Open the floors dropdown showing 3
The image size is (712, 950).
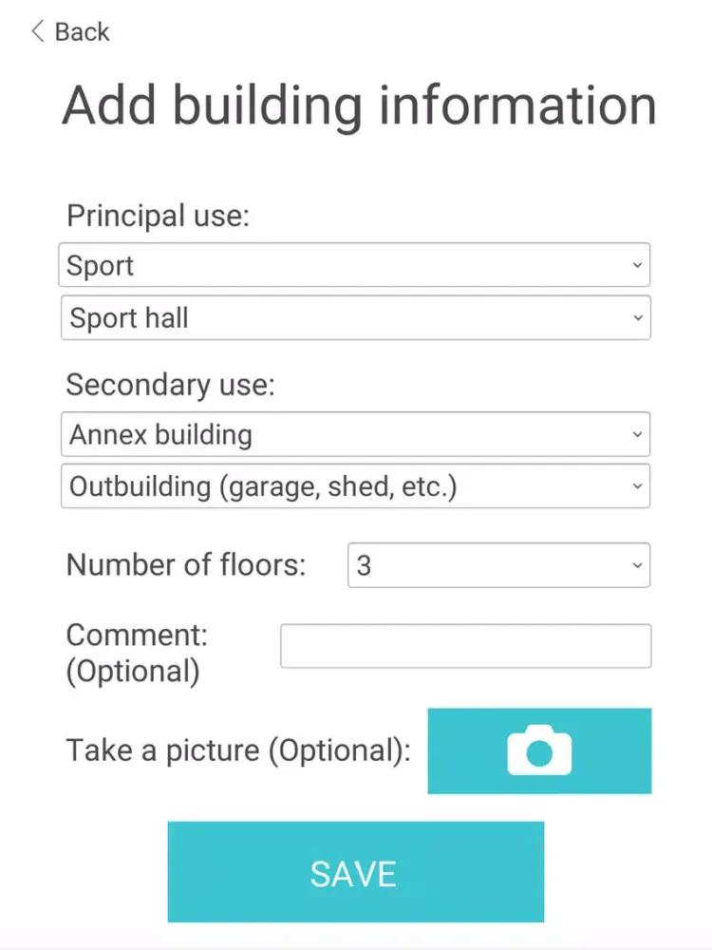point(499,565)
